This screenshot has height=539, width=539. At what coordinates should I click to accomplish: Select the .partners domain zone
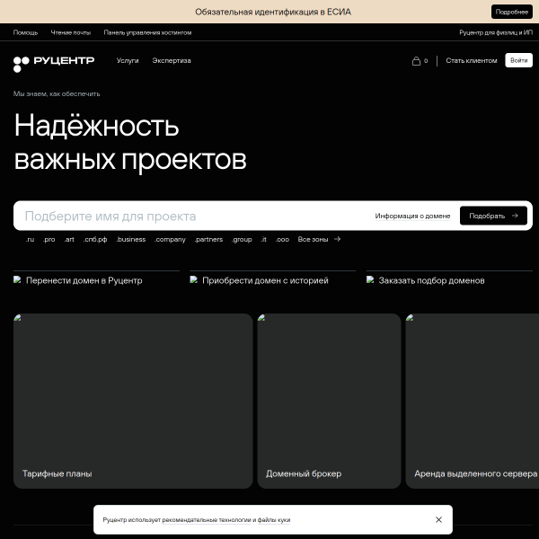(208, 239)
